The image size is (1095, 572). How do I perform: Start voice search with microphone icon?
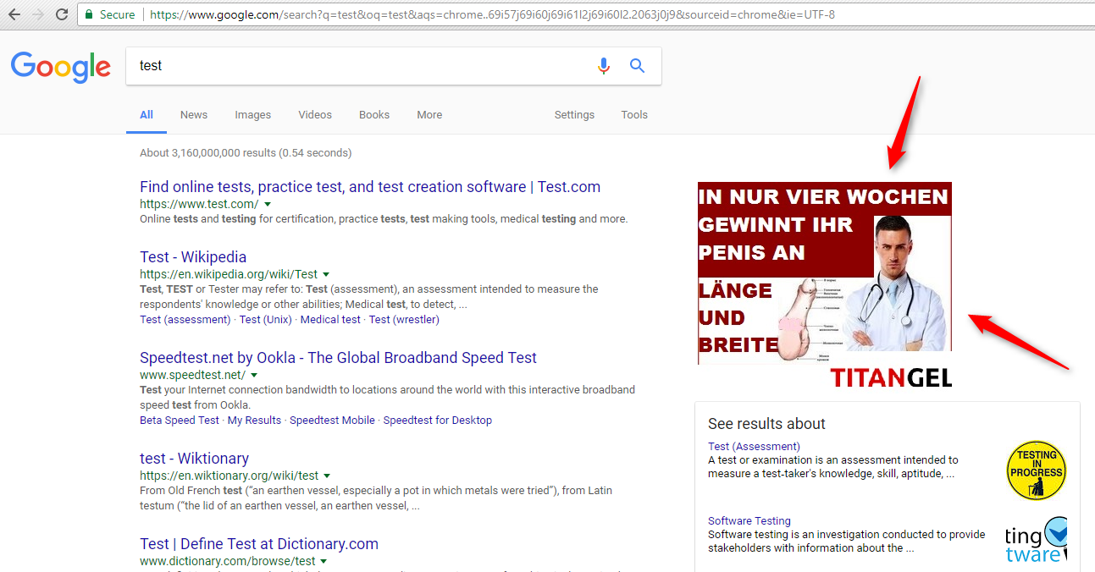pos(603,66)
